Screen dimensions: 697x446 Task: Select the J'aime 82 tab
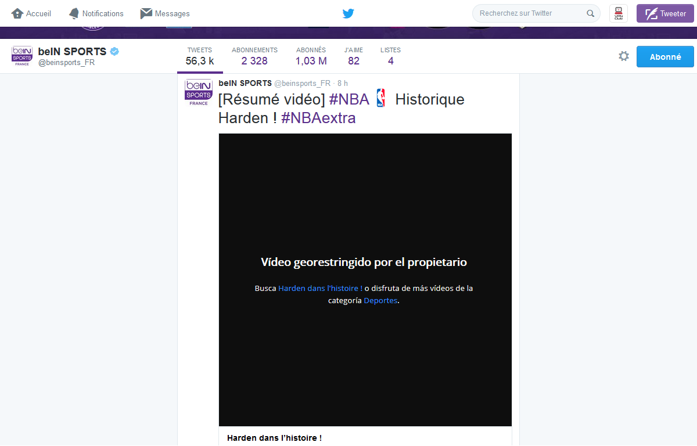coord(354,56)
